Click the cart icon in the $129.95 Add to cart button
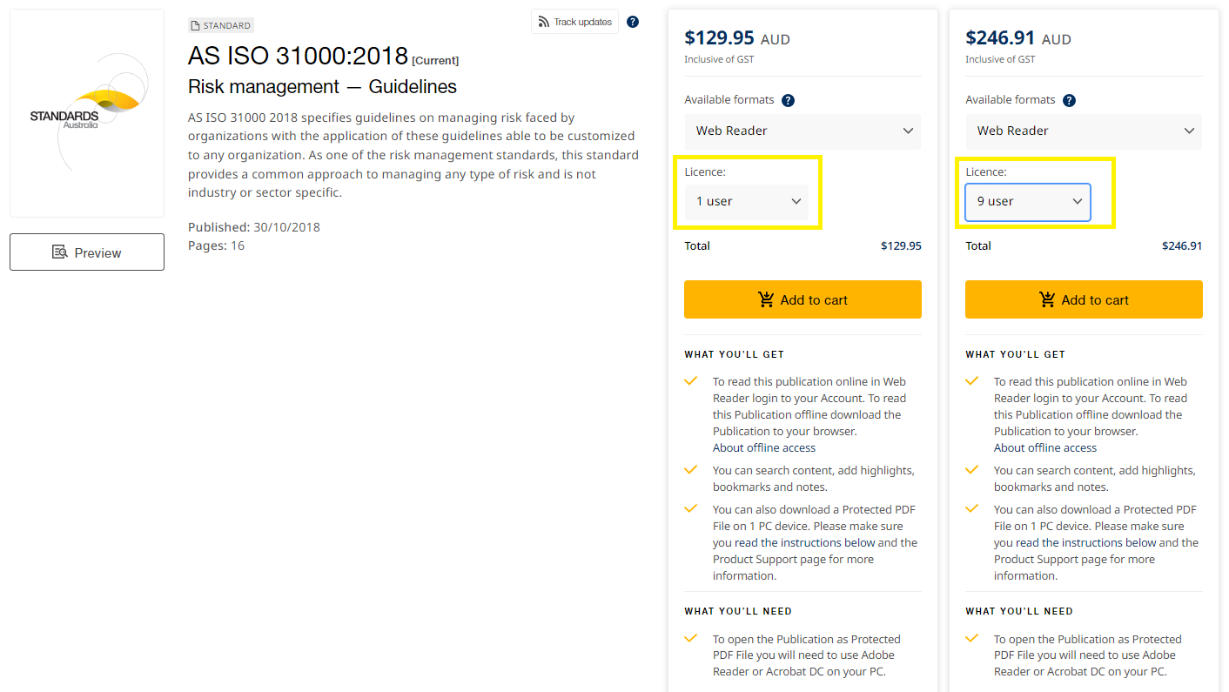 (766, 299)
